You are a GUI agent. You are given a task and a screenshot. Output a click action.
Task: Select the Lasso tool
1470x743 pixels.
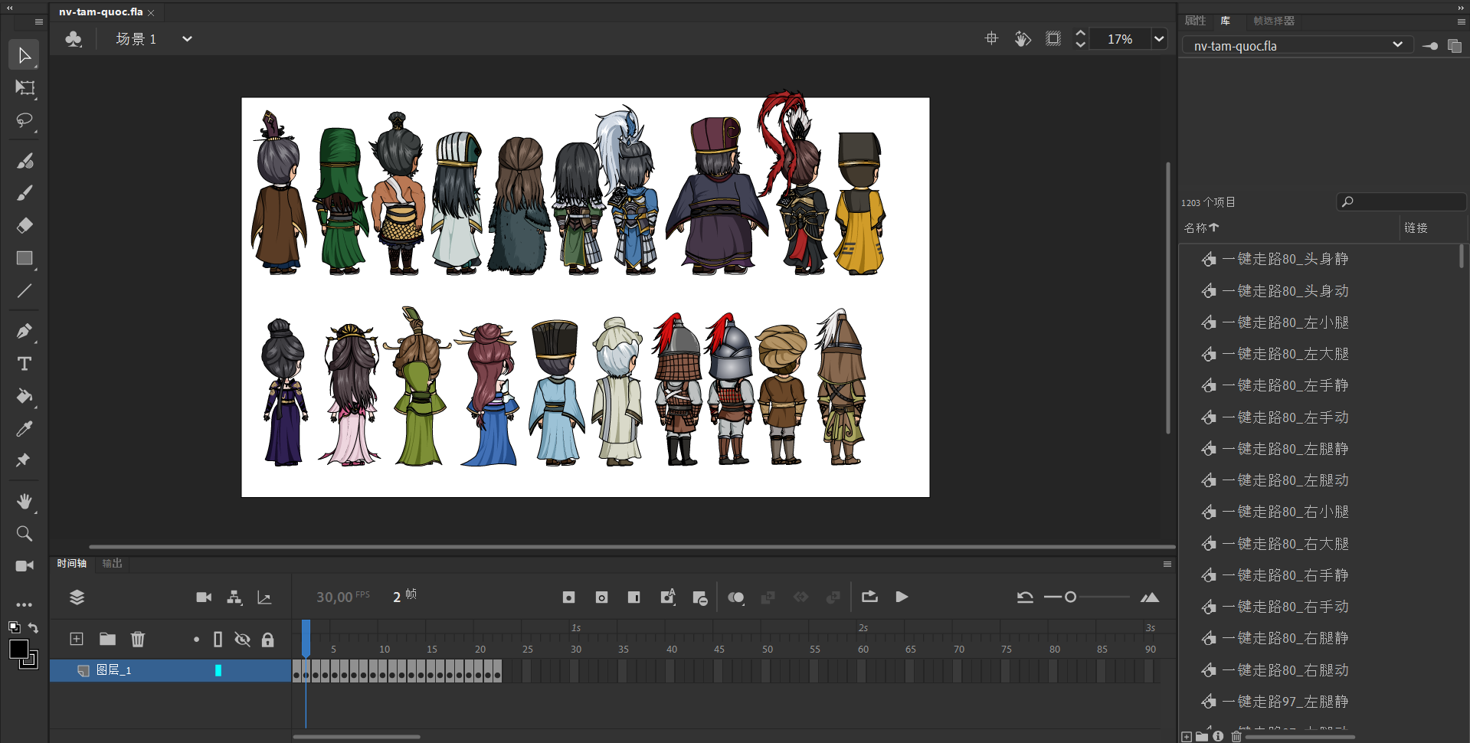[25, 121]
